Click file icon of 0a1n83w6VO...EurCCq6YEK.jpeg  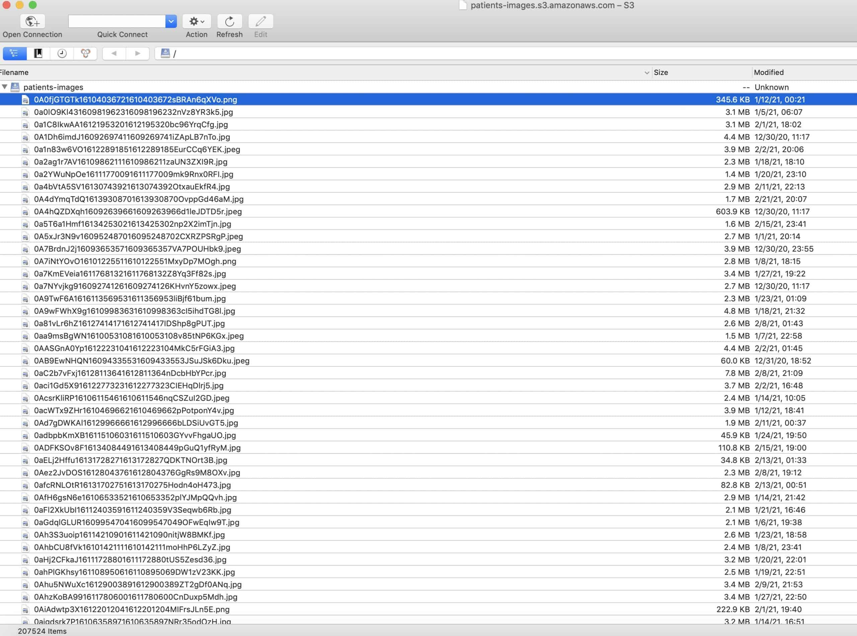(x=25, y=150)
